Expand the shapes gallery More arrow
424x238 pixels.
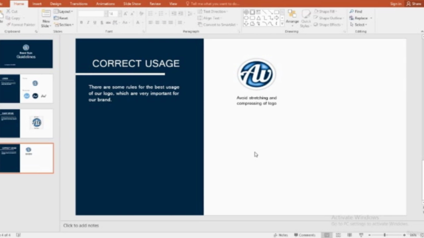click(282, 24)
